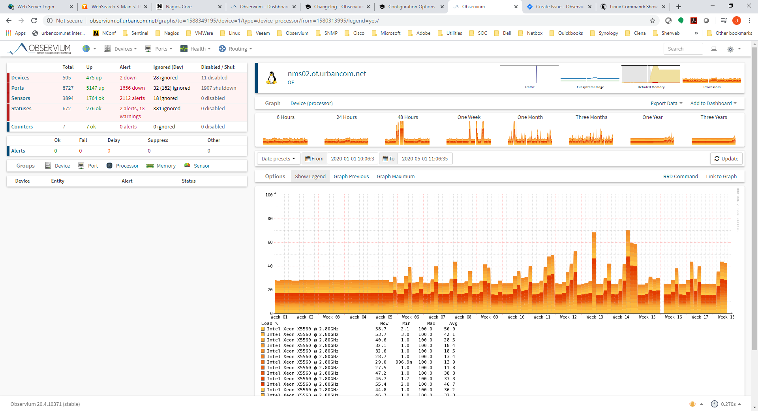
Task: Click the Processor chip group icon
Action: [x=109, y=166]
